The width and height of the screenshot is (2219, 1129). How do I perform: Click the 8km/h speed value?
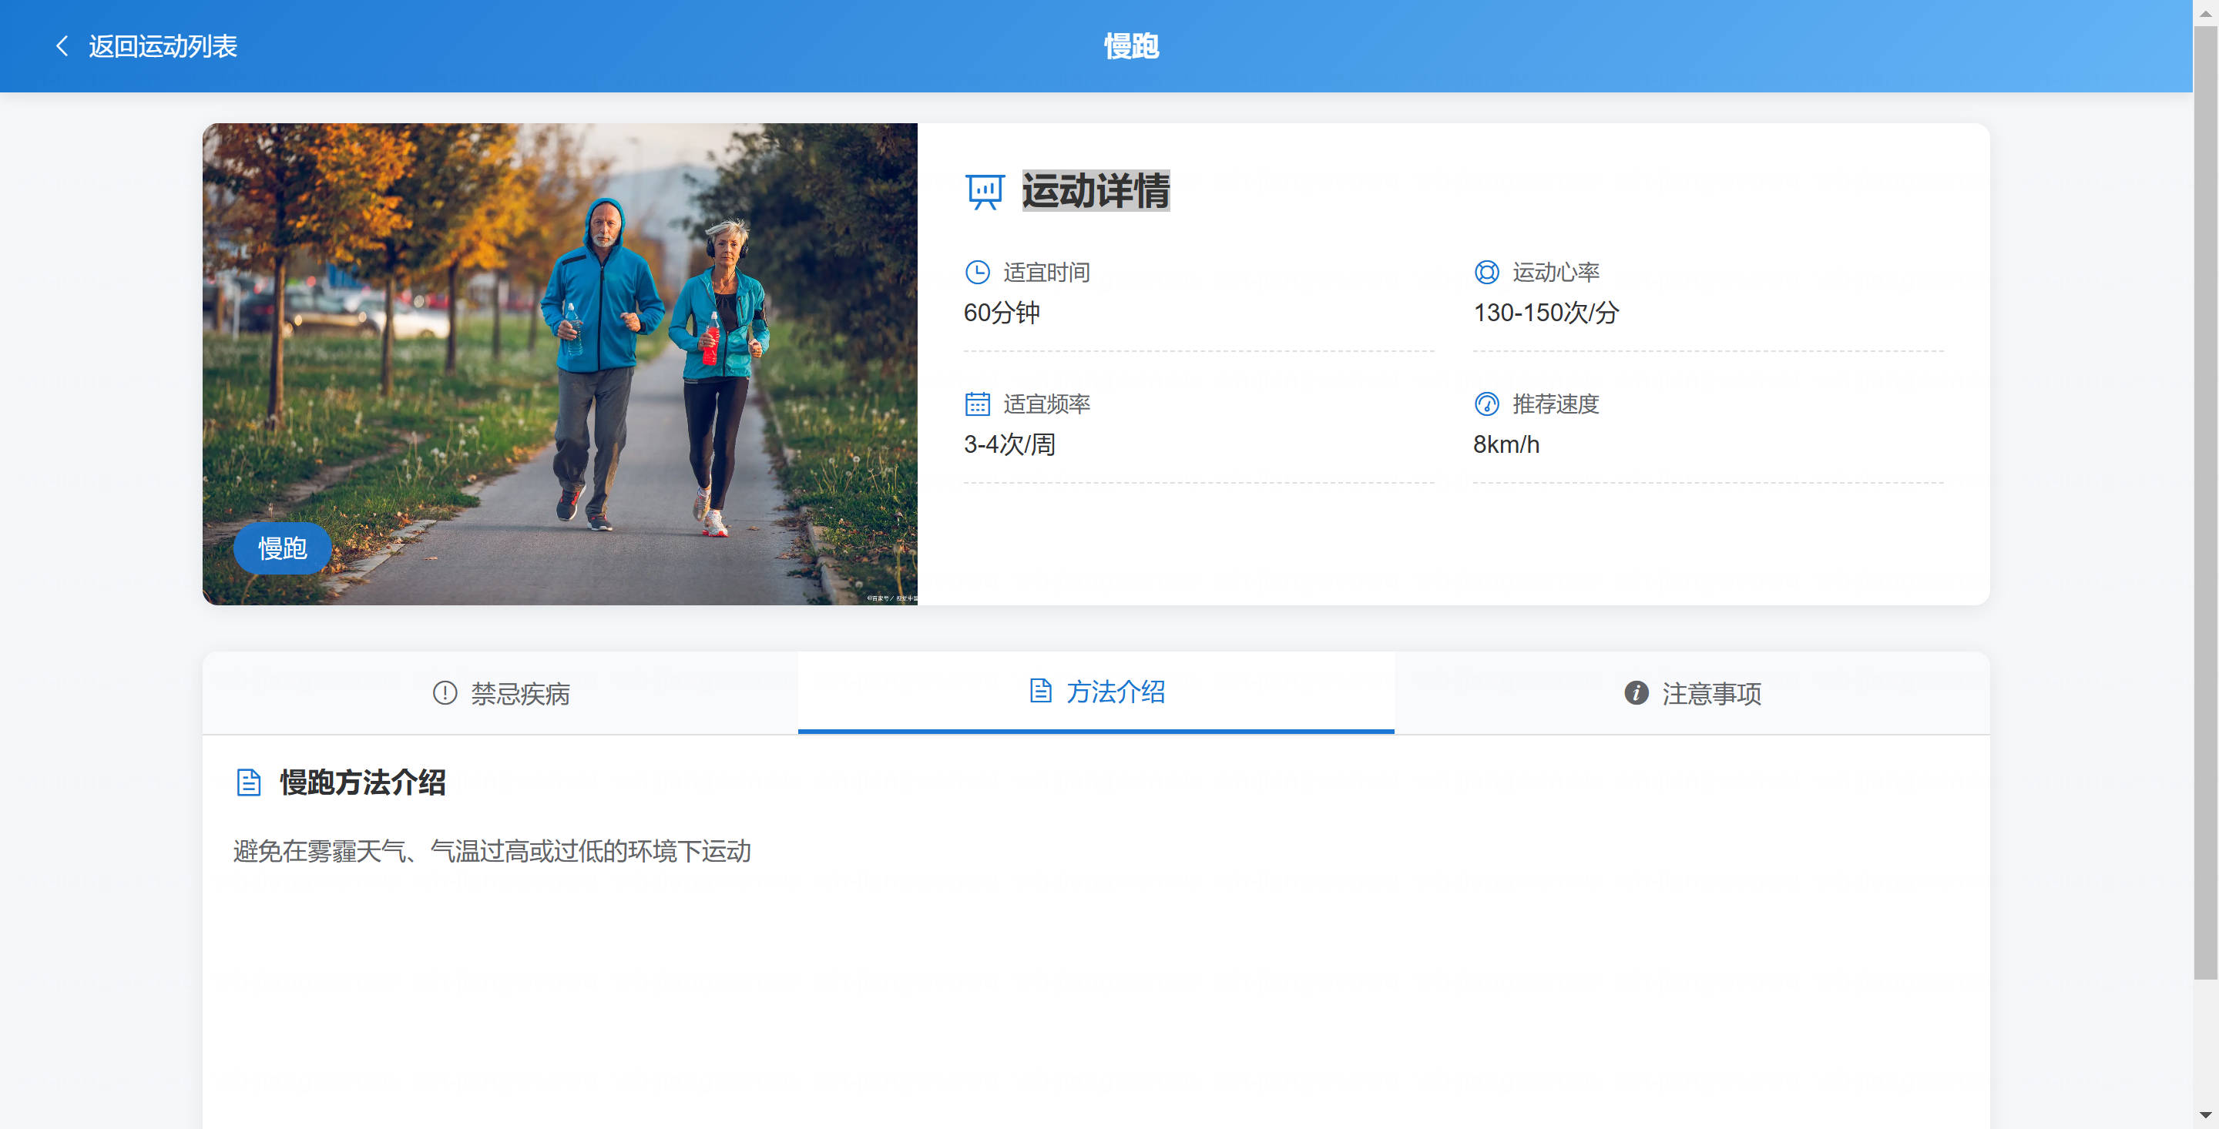(1506, 444)
